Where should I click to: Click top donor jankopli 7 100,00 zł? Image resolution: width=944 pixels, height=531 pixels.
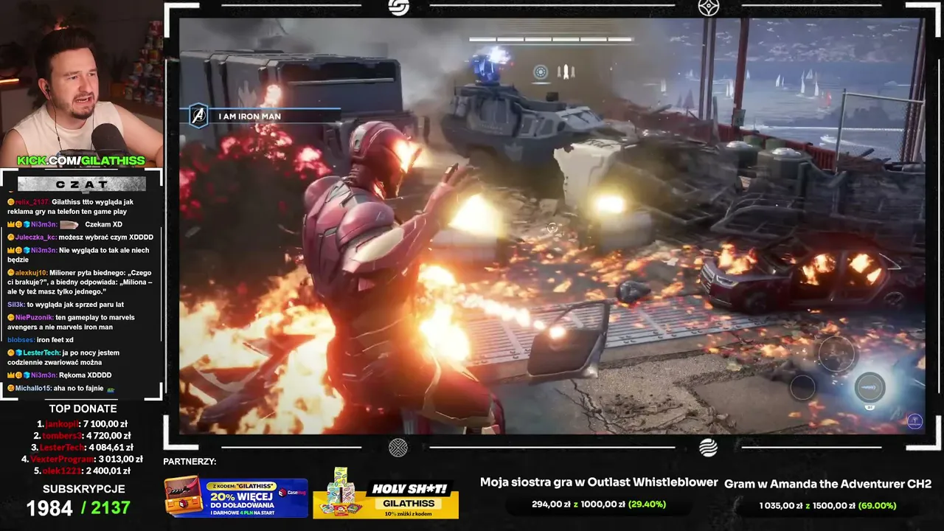[83, 424]
